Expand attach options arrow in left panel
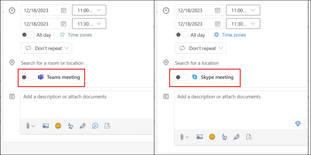 [33, 126]
